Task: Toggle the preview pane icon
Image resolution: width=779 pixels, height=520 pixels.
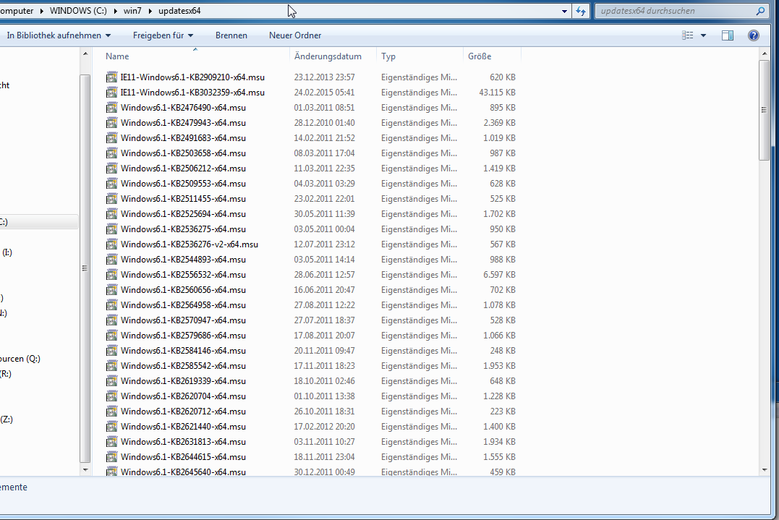Action: pos(728,35)
